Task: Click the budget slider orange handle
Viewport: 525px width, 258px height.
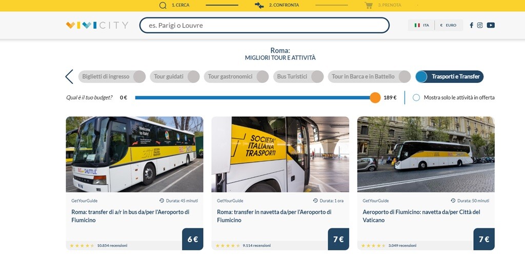Action: click(375, 98)
